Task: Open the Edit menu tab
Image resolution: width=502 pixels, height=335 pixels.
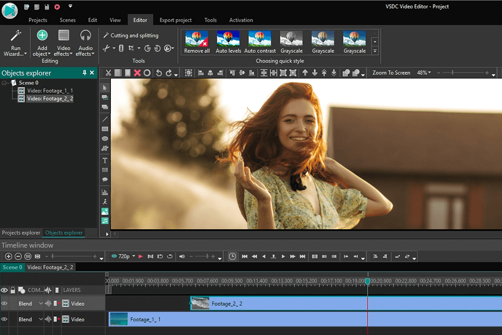Action: [x=93, y=20]
